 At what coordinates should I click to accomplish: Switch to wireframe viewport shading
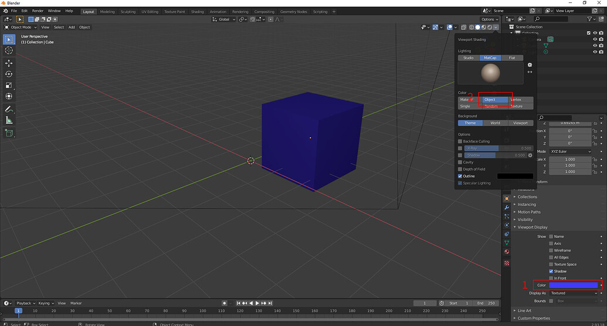click(472, 27)
